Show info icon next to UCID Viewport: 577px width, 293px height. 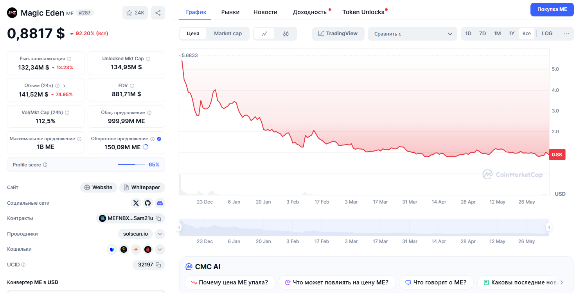click(x=23, y=265)
